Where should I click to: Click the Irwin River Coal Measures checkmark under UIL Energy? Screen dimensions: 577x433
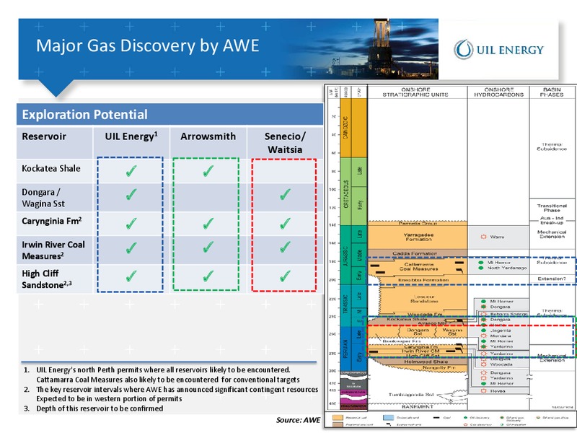click(x=131, y=248)
